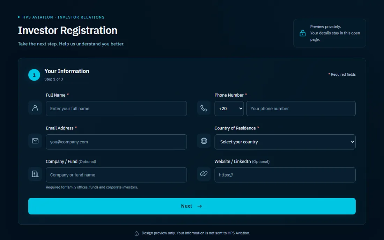The image size is (384, 240).
Task: Click the phone handset icon
Action: (204, 108)
